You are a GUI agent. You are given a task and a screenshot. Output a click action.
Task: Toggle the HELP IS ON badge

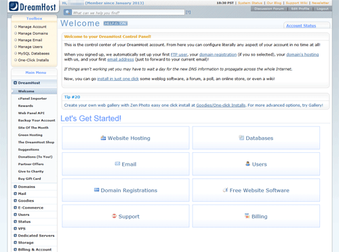[115, 23]
